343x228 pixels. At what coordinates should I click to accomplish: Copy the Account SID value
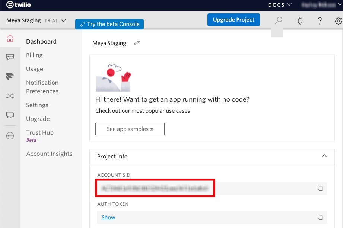[x=320, y=188]
